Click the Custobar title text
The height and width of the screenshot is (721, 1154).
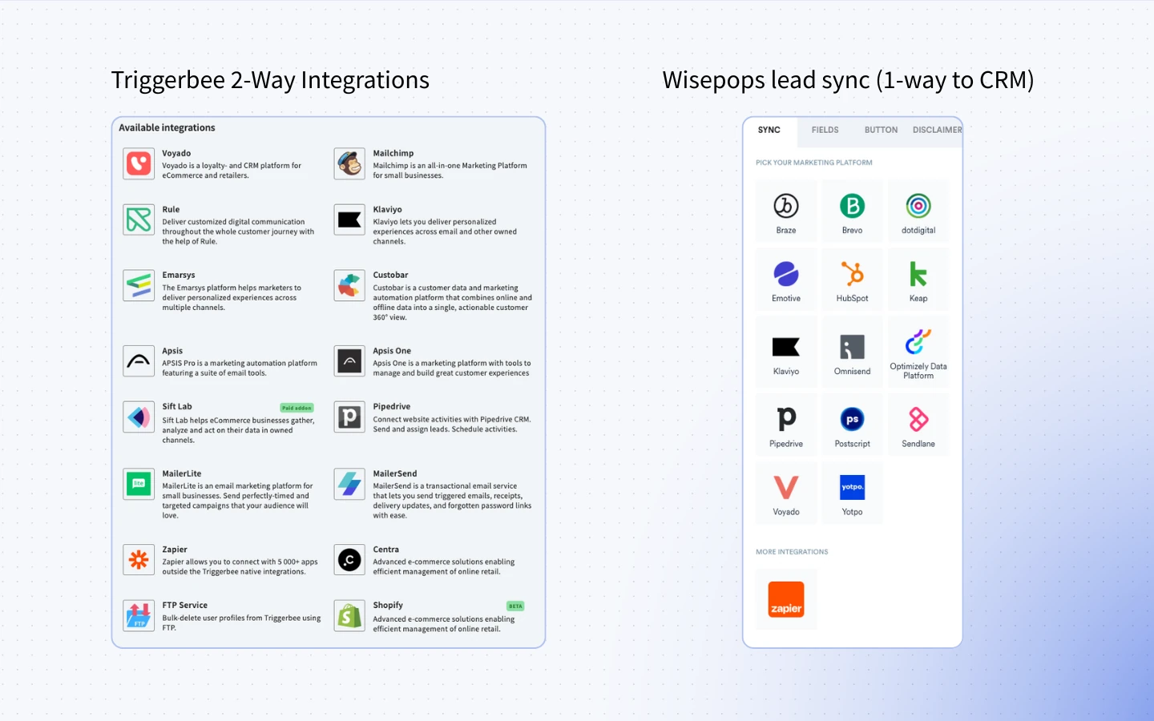[x=390, y=275]
